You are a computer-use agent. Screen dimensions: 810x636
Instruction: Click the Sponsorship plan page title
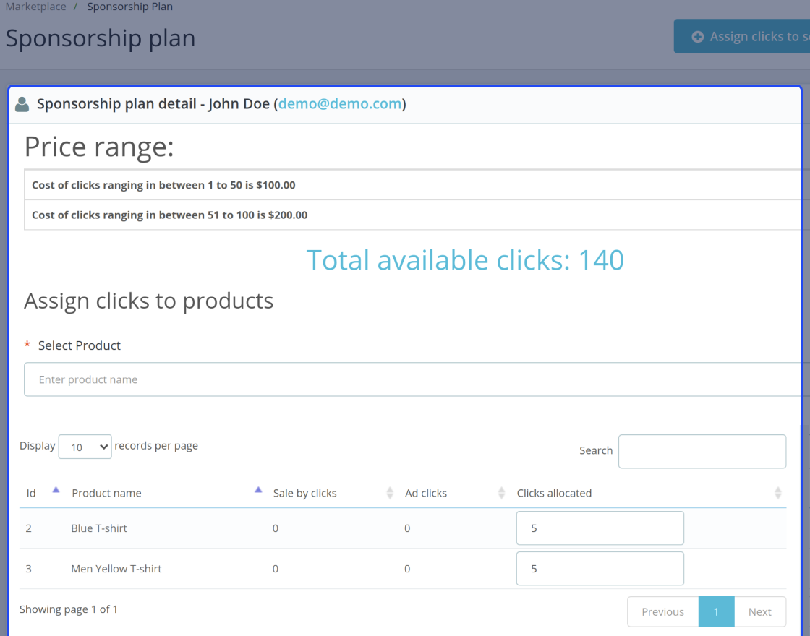tap(101, 38)
